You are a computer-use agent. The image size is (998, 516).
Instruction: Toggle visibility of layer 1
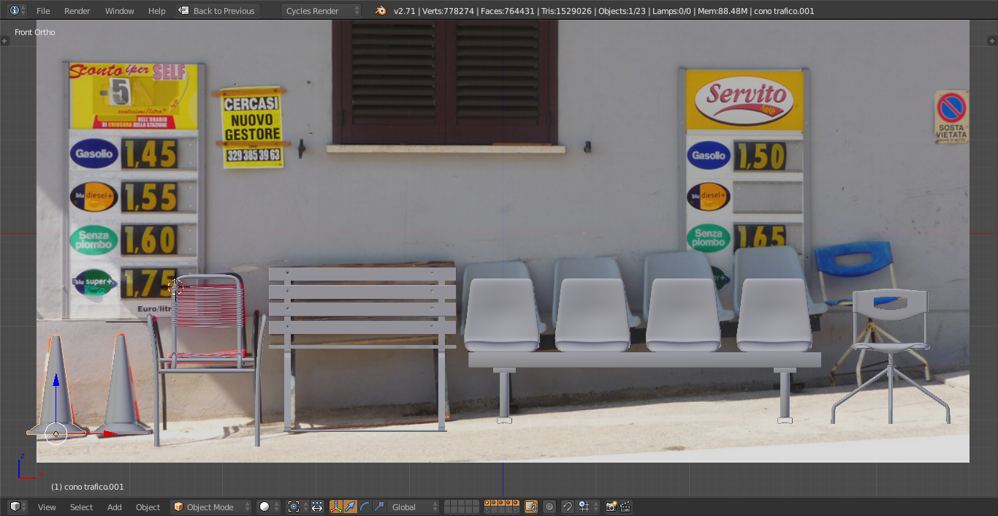click(x=447, y=503)
